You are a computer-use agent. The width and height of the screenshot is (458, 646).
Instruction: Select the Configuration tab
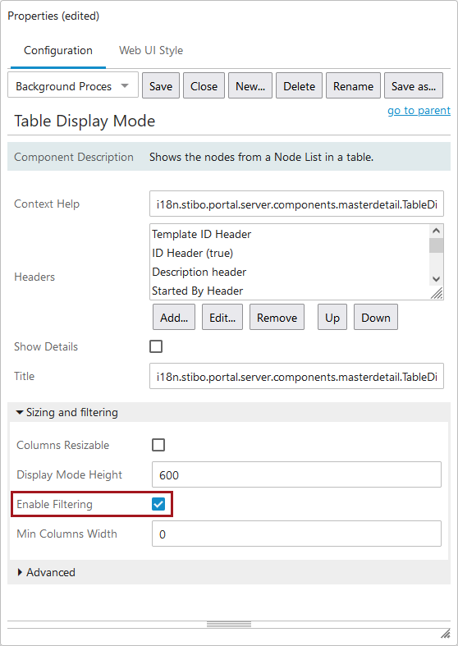(x=58, y=50)
